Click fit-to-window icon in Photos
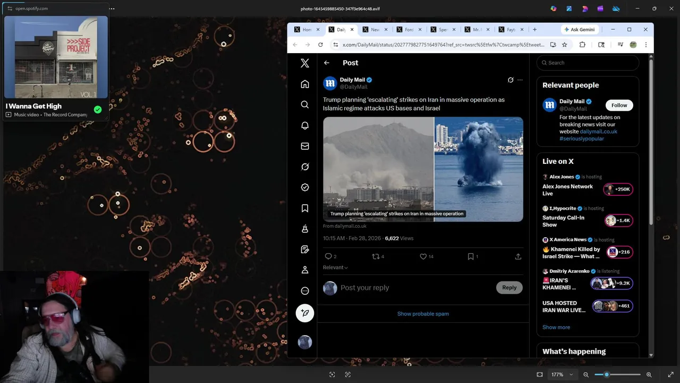This screenshot has height=383, width=680. pyautogui.click(x=540, y=374)
